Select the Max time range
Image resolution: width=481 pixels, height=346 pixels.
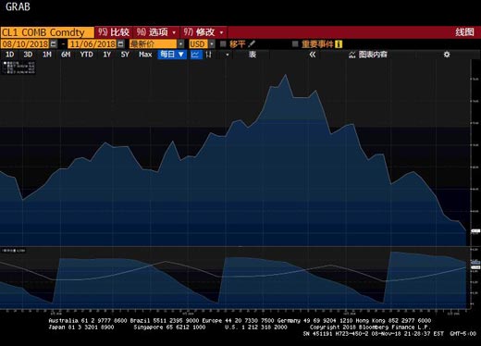pyautogui.click(x=145, y=55)
